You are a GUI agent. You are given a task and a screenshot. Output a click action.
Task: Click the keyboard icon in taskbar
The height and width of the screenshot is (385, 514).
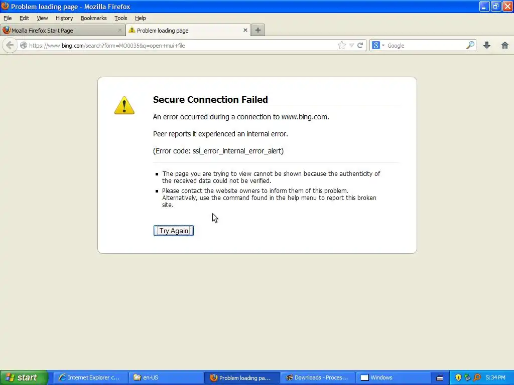coord(440,378)
